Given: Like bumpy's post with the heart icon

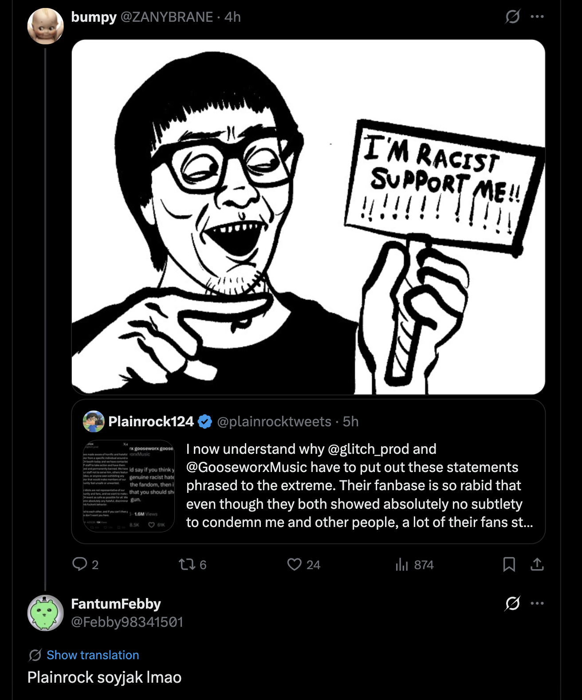Looking at the screenshot, I should coord(294,564).
